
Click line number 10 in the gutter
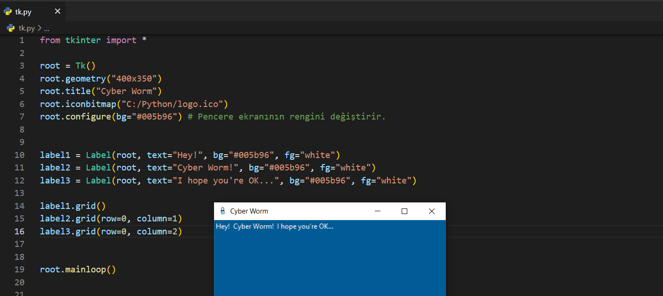[x=19, y=155]
